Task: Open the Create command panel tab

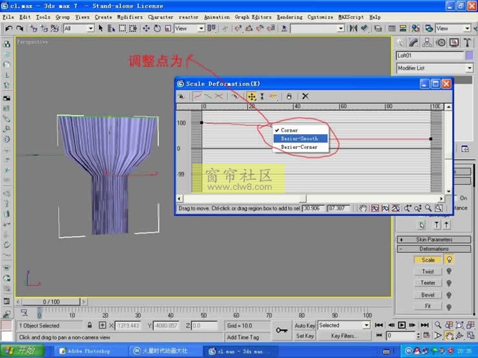Action: point(400,43)
